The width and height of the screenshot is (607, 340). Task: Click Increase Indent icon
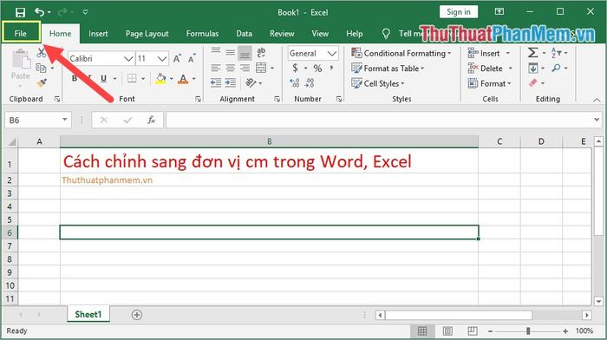coord(231,82)
